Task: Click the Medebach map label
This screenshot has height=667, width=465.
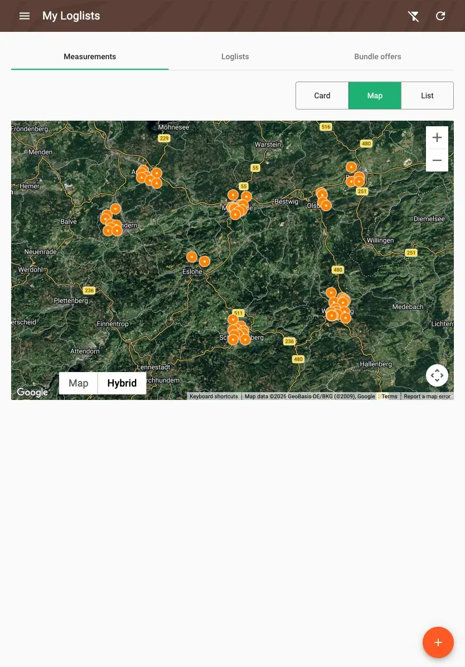Action: click(x=408, y=307)
